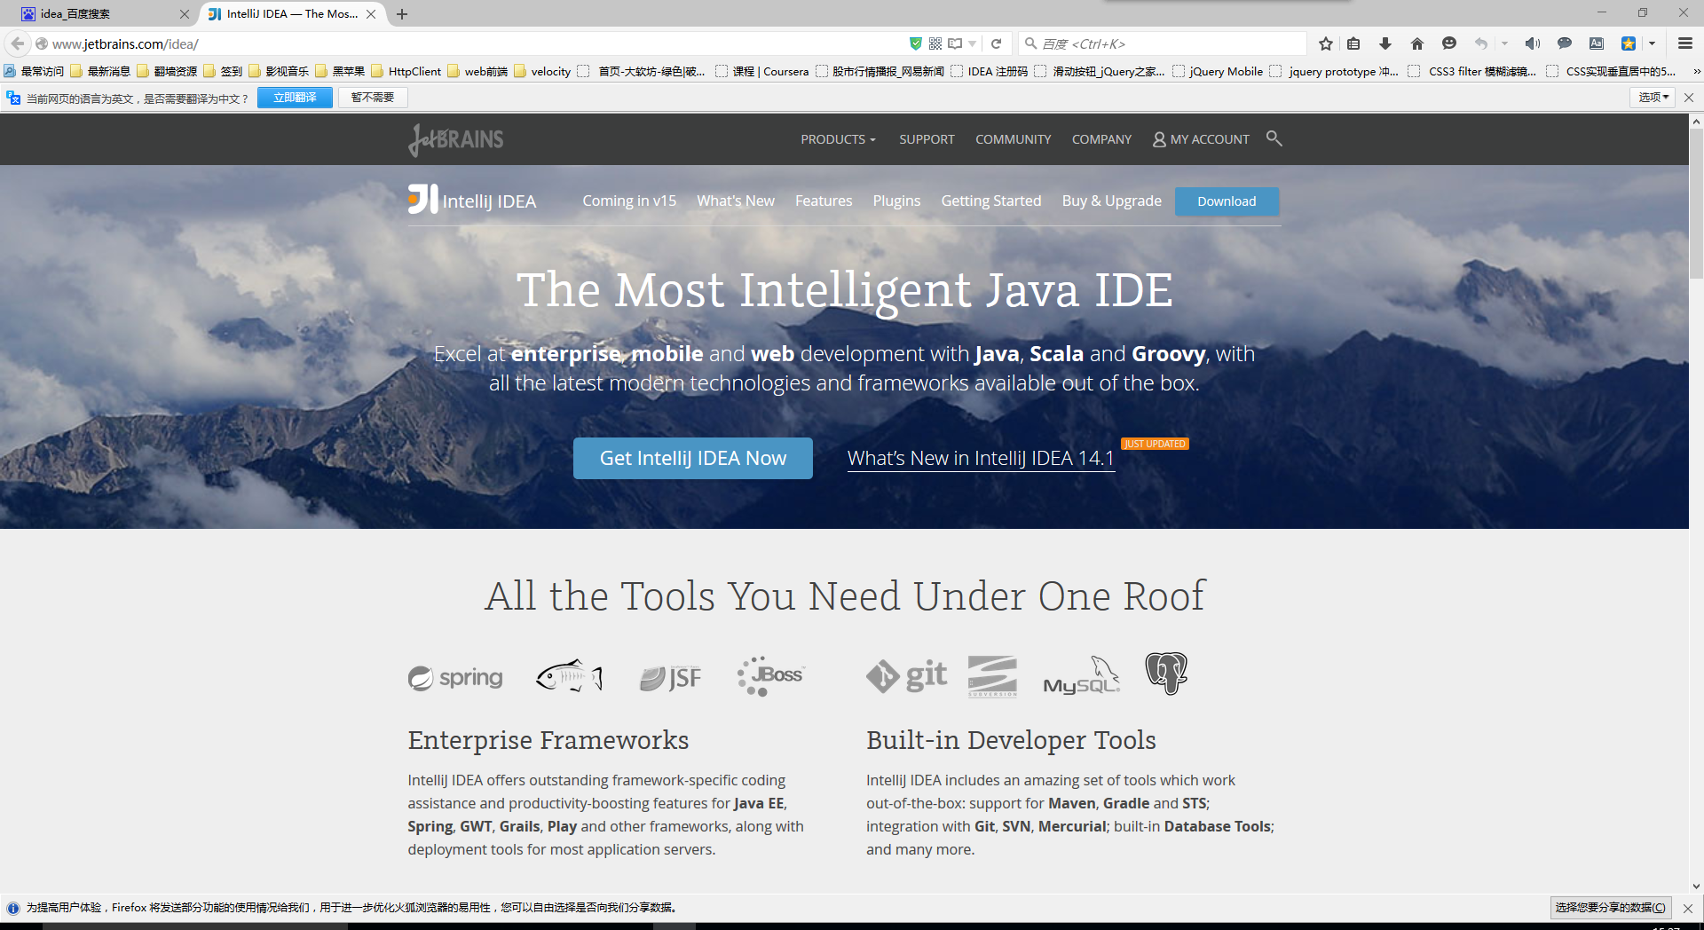Expand reader view dropdown arrow in address bar

pos(973,43)
